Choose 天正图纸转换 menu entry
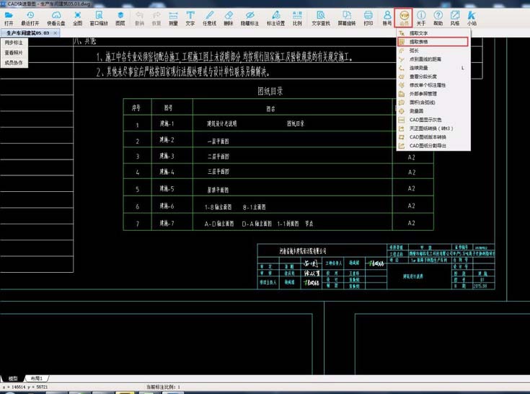This screenshot has width=530, height=394. click(433, 128)
